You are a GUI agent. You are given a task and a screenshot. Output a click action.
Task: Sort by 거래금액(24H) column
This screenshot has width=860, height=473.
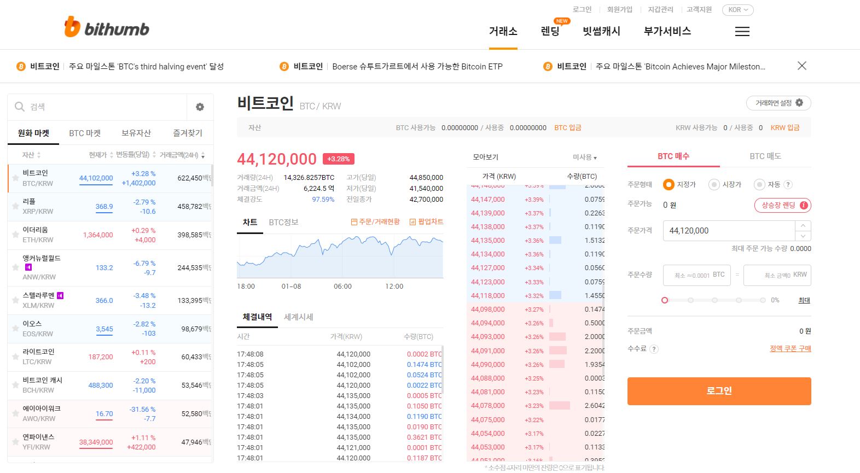tap(182, 155)
